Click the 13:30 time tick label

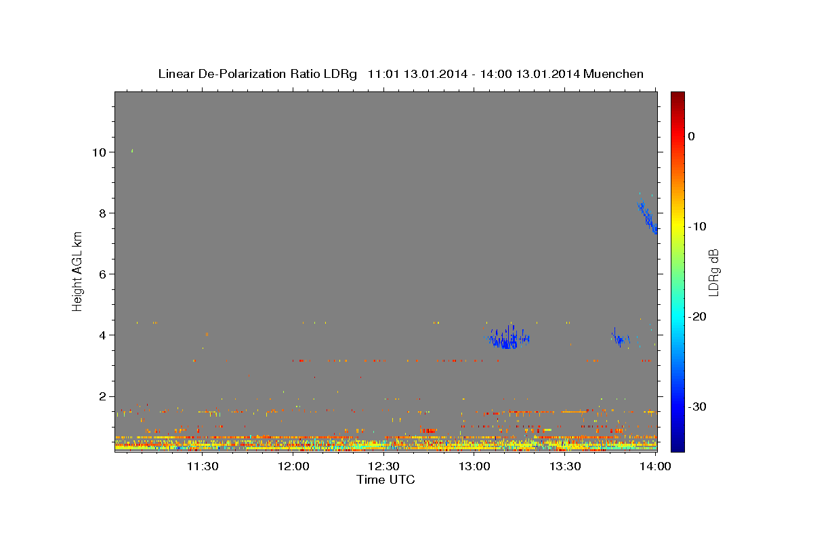566,466
